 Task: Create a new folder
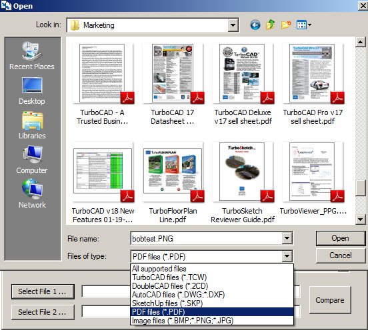286,25
